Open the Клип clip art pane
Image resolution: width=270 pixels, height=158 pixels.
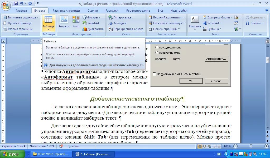(x=76, y=22)
